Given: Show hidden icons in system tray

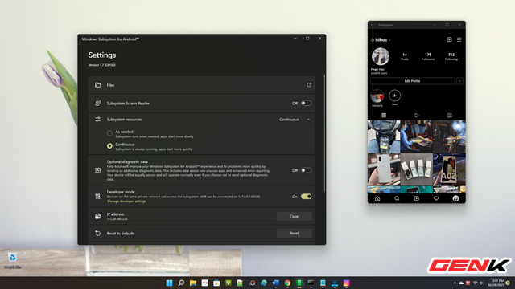Looking at the screenshot, I should 455,283.
